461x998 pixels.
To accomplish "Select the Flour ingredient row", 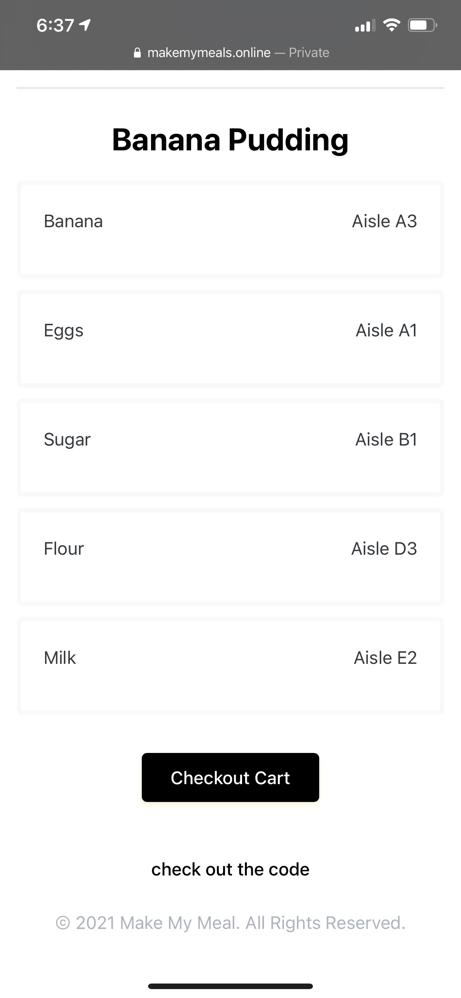I will coord(230,557).
